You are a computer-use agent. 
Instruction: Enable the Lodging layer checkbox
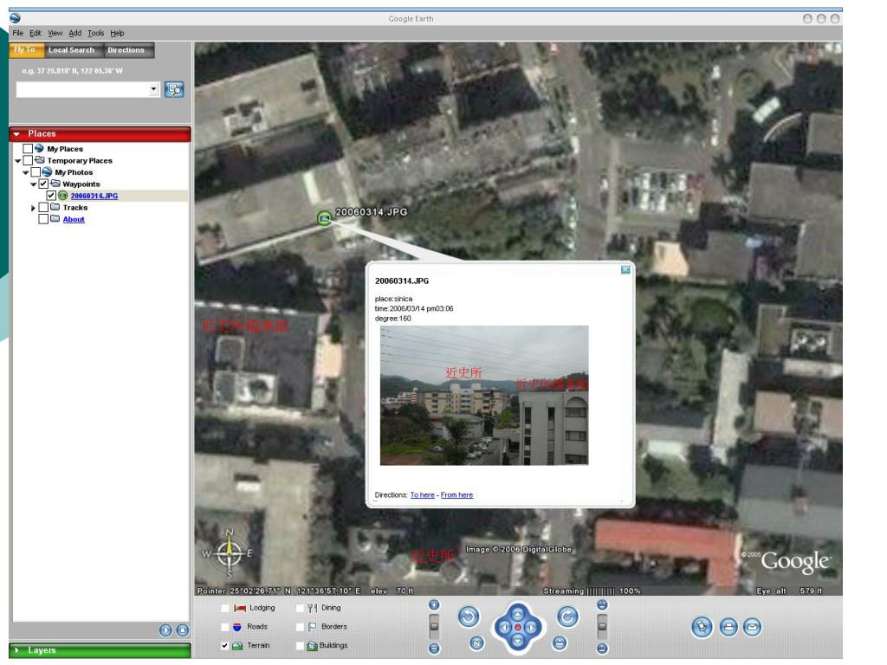224,608
